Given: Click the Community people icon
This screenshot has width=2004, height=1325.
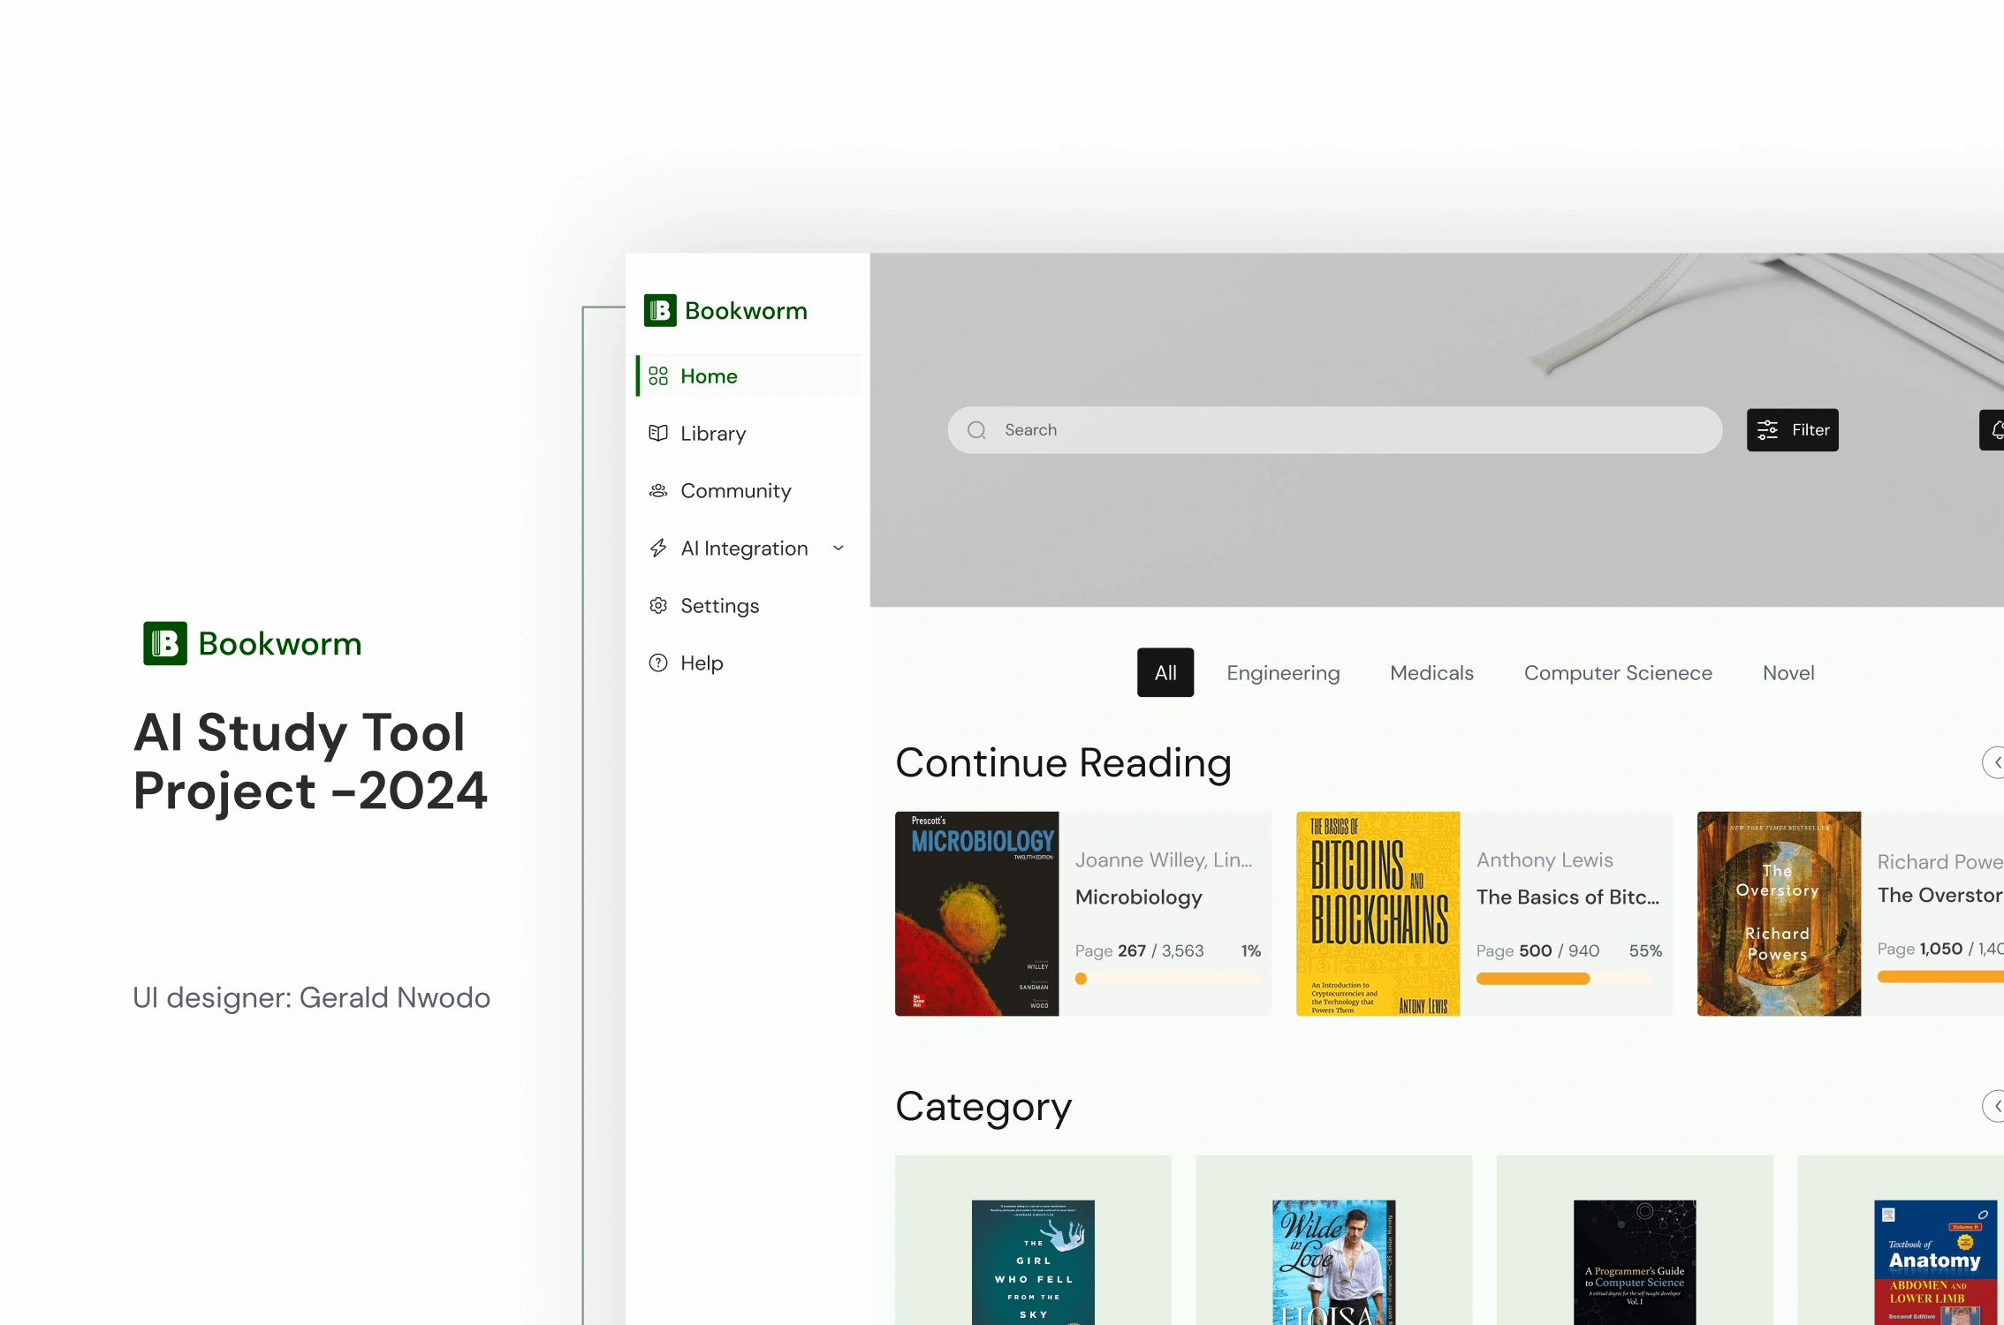Looking at the screenshot, I should click(x=658, y=490).
